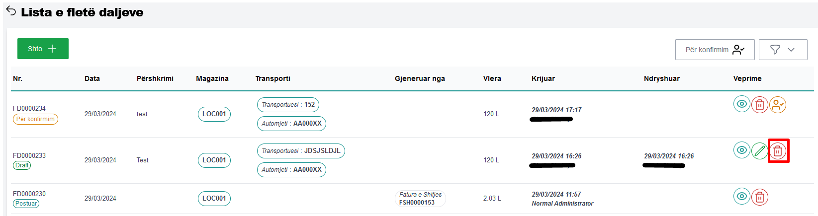This screenshot has width=818, height=216.
Task: Click the Shto add button
Action: pyautogui.click(x=43, y=49)
